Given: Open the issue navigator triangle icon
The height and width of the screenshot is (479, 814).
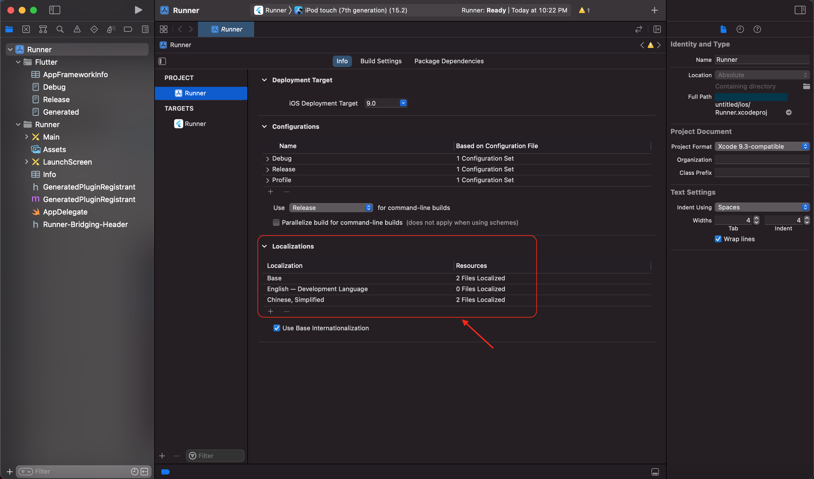Looking at the screenshot, I should [77, 30].
